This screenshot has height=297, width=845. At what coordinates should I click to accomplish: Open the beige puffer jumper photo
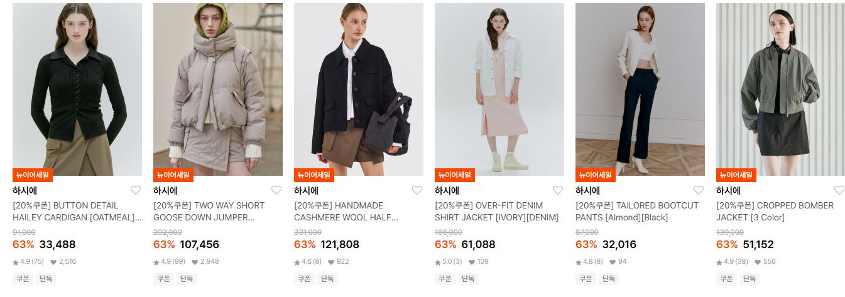218,89
